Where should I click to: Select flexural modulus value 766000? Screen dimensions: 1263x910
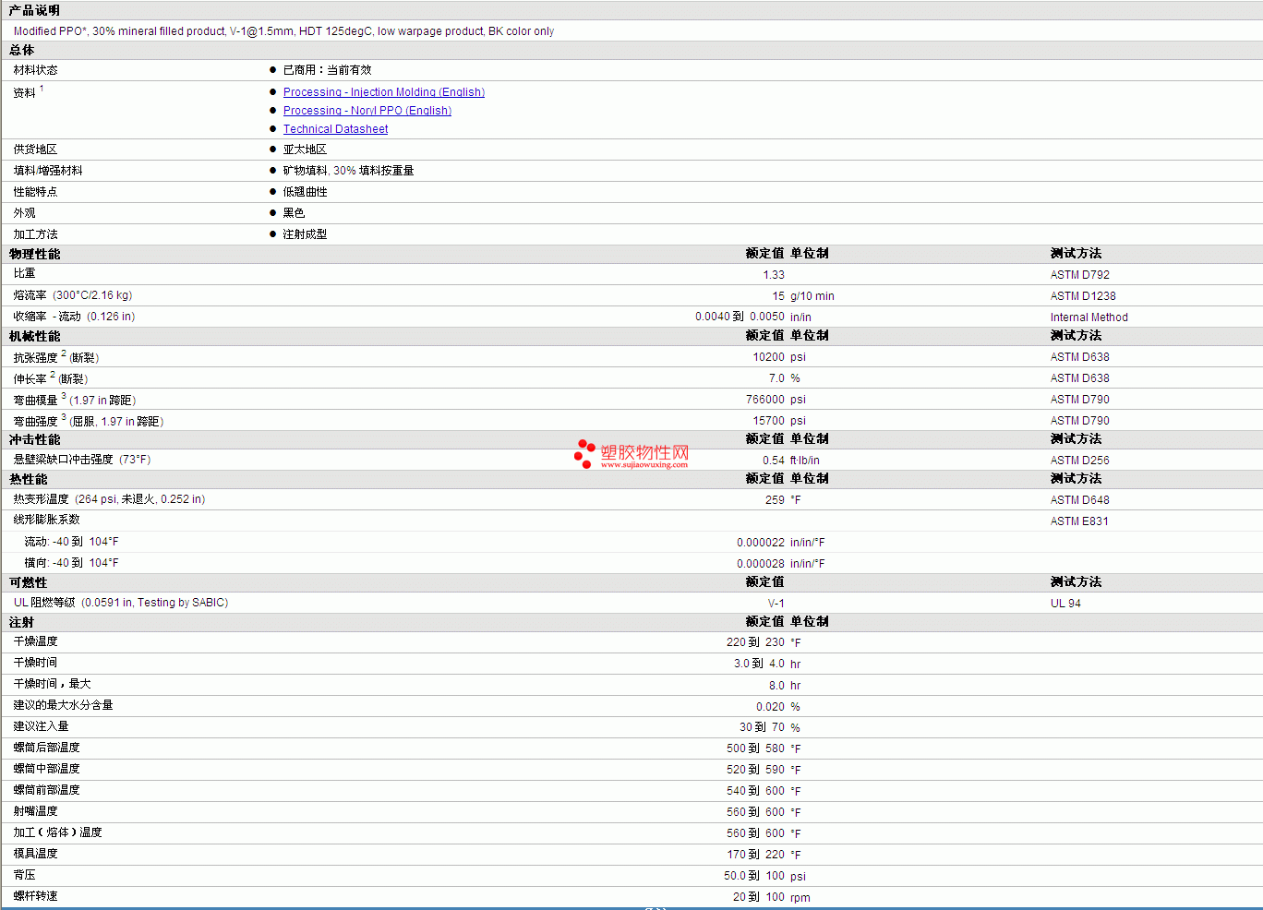(x=765, y=400)
